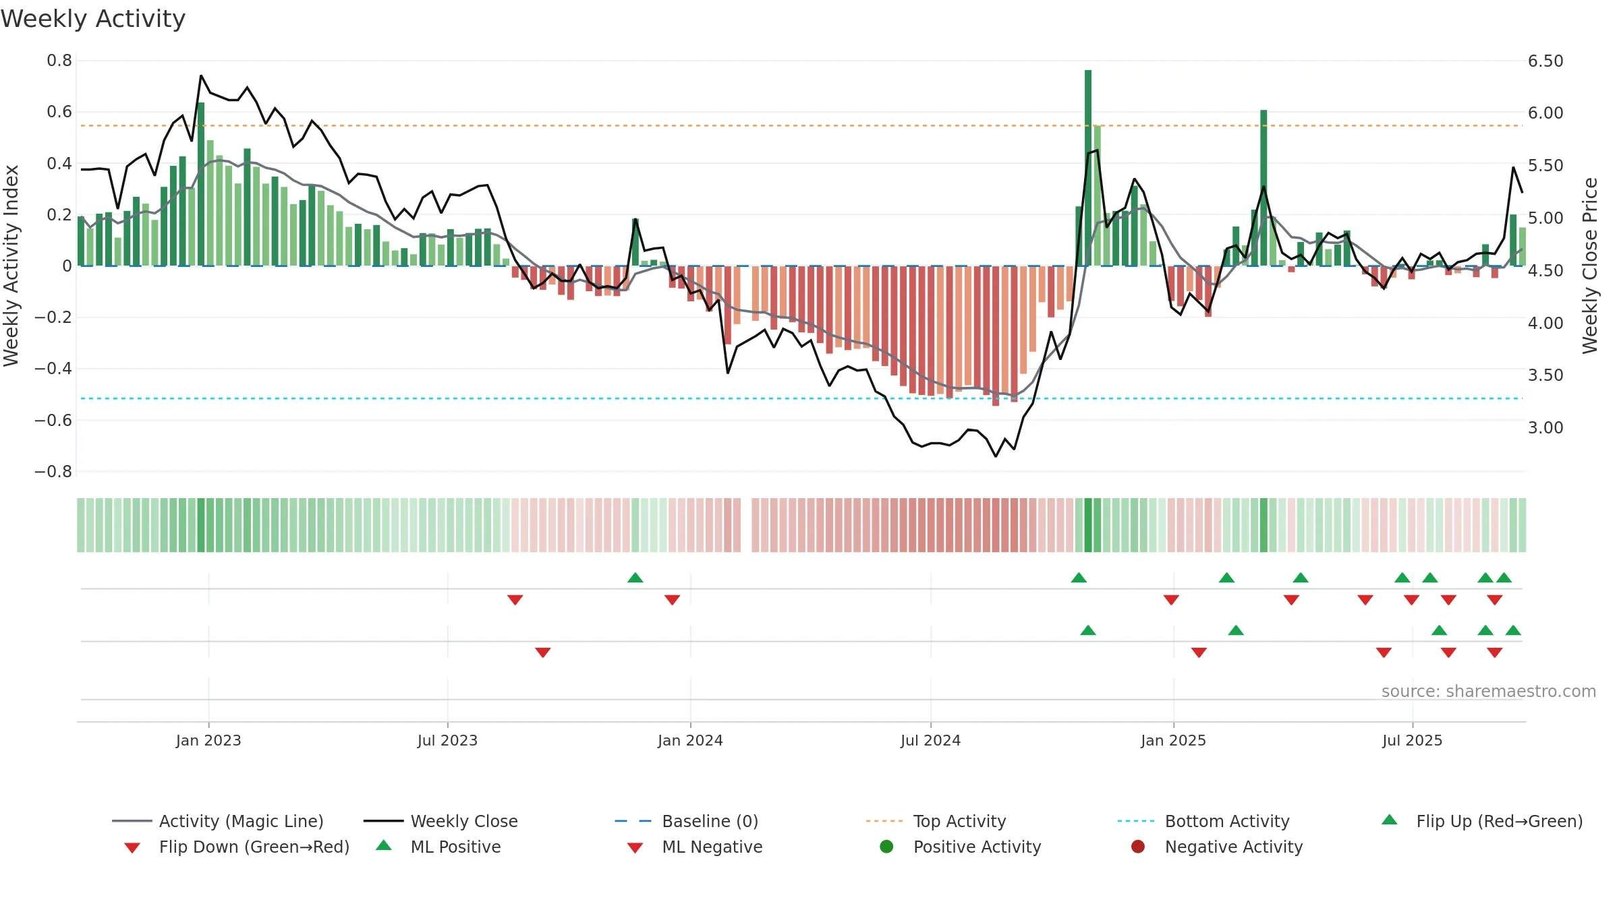Click the Weekly Activity chart title
Screen dimensions: 1619x910
pos(93,19)
